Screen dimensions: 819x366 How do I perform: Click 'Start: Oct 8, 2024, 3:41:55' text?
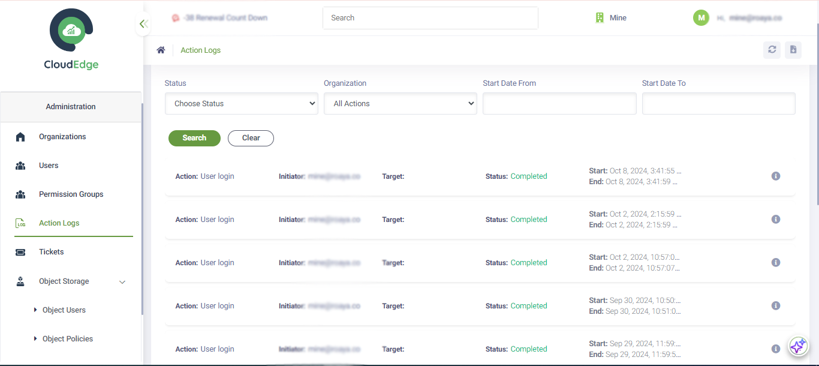tap(635, 171)
